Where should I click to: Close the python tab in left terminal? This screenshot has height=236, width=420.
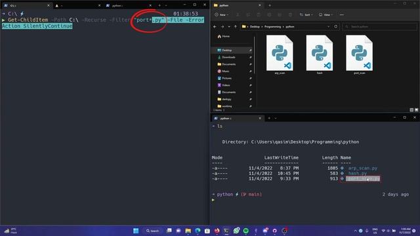(150, 5)
